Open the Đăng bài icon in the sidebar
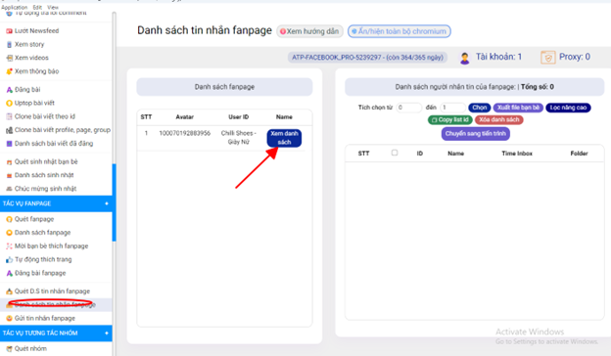The width and height of the screenshot is (611, 356). tap(9, 90)
